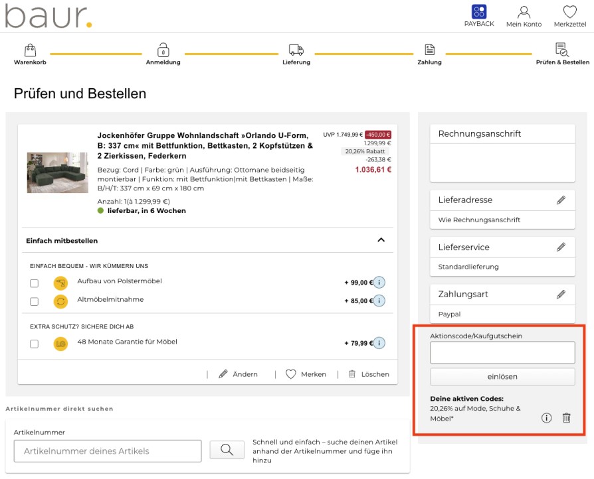Click Ändern to edit the article
Screen dimensions: 594x479
click(239, 374)
